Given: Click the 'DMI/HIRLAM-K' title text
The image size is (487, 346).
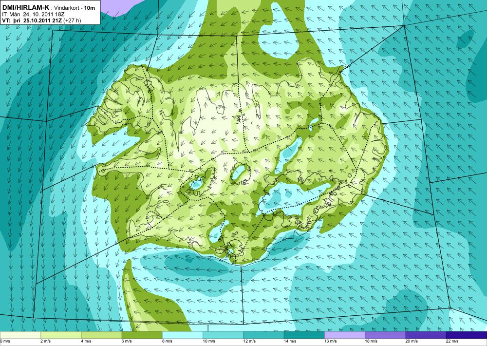Looking at the screenshot, I should (x=25, y=8).
